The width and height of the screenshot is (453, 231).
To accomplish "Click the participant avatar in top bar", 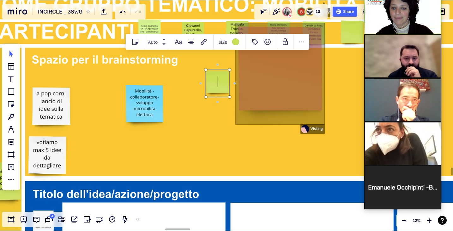I will [x=287, y=12].
